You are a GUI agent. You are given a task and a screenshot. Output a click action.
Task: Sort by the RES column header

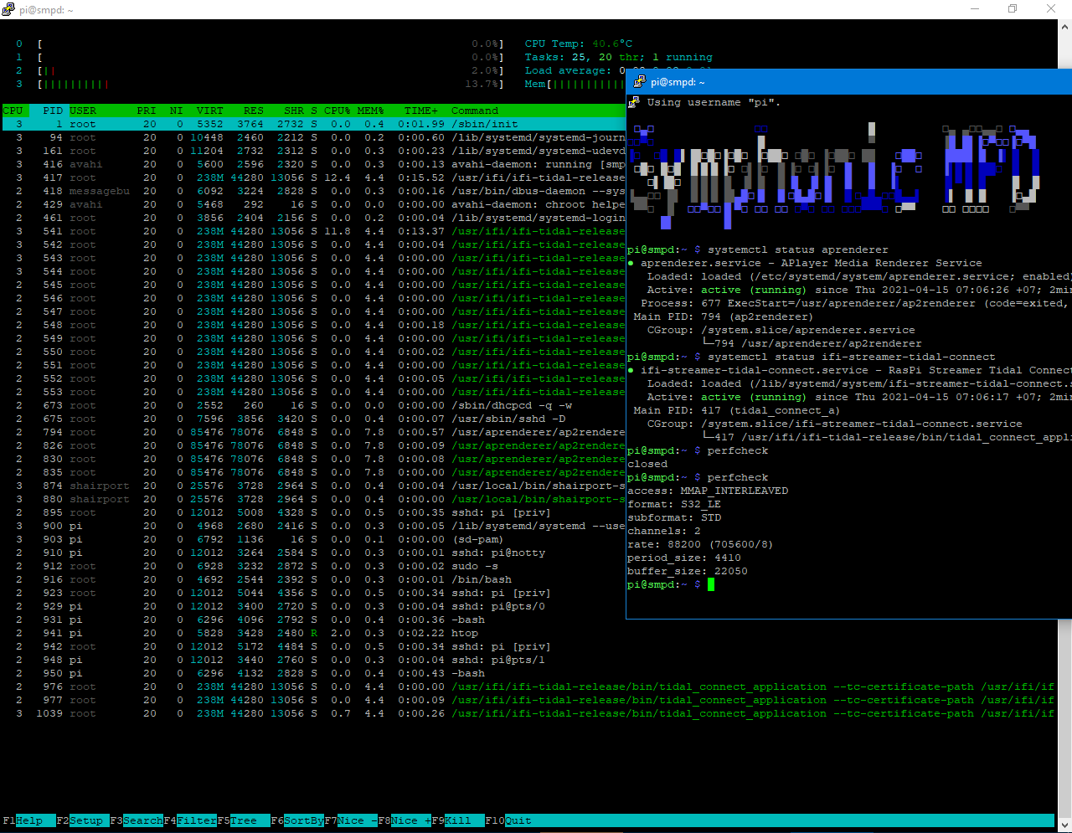tap(254, 111)
